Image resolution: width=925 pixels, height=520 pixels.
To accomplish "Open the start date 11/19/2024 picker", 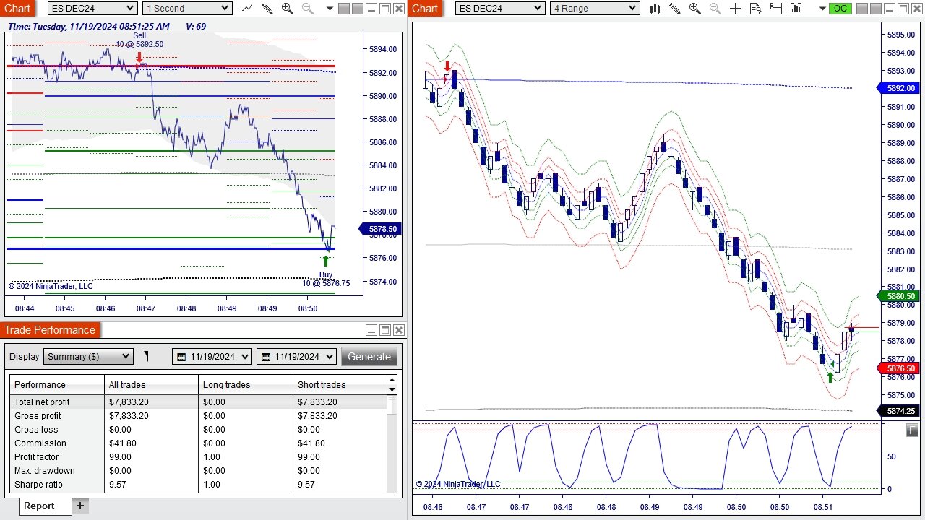I will click(212, 356).
